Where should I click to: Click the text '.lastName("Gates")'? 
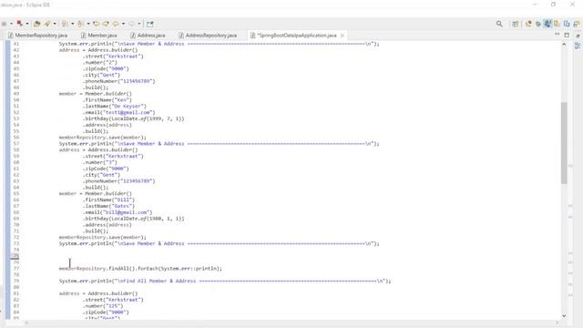(108, 206)
